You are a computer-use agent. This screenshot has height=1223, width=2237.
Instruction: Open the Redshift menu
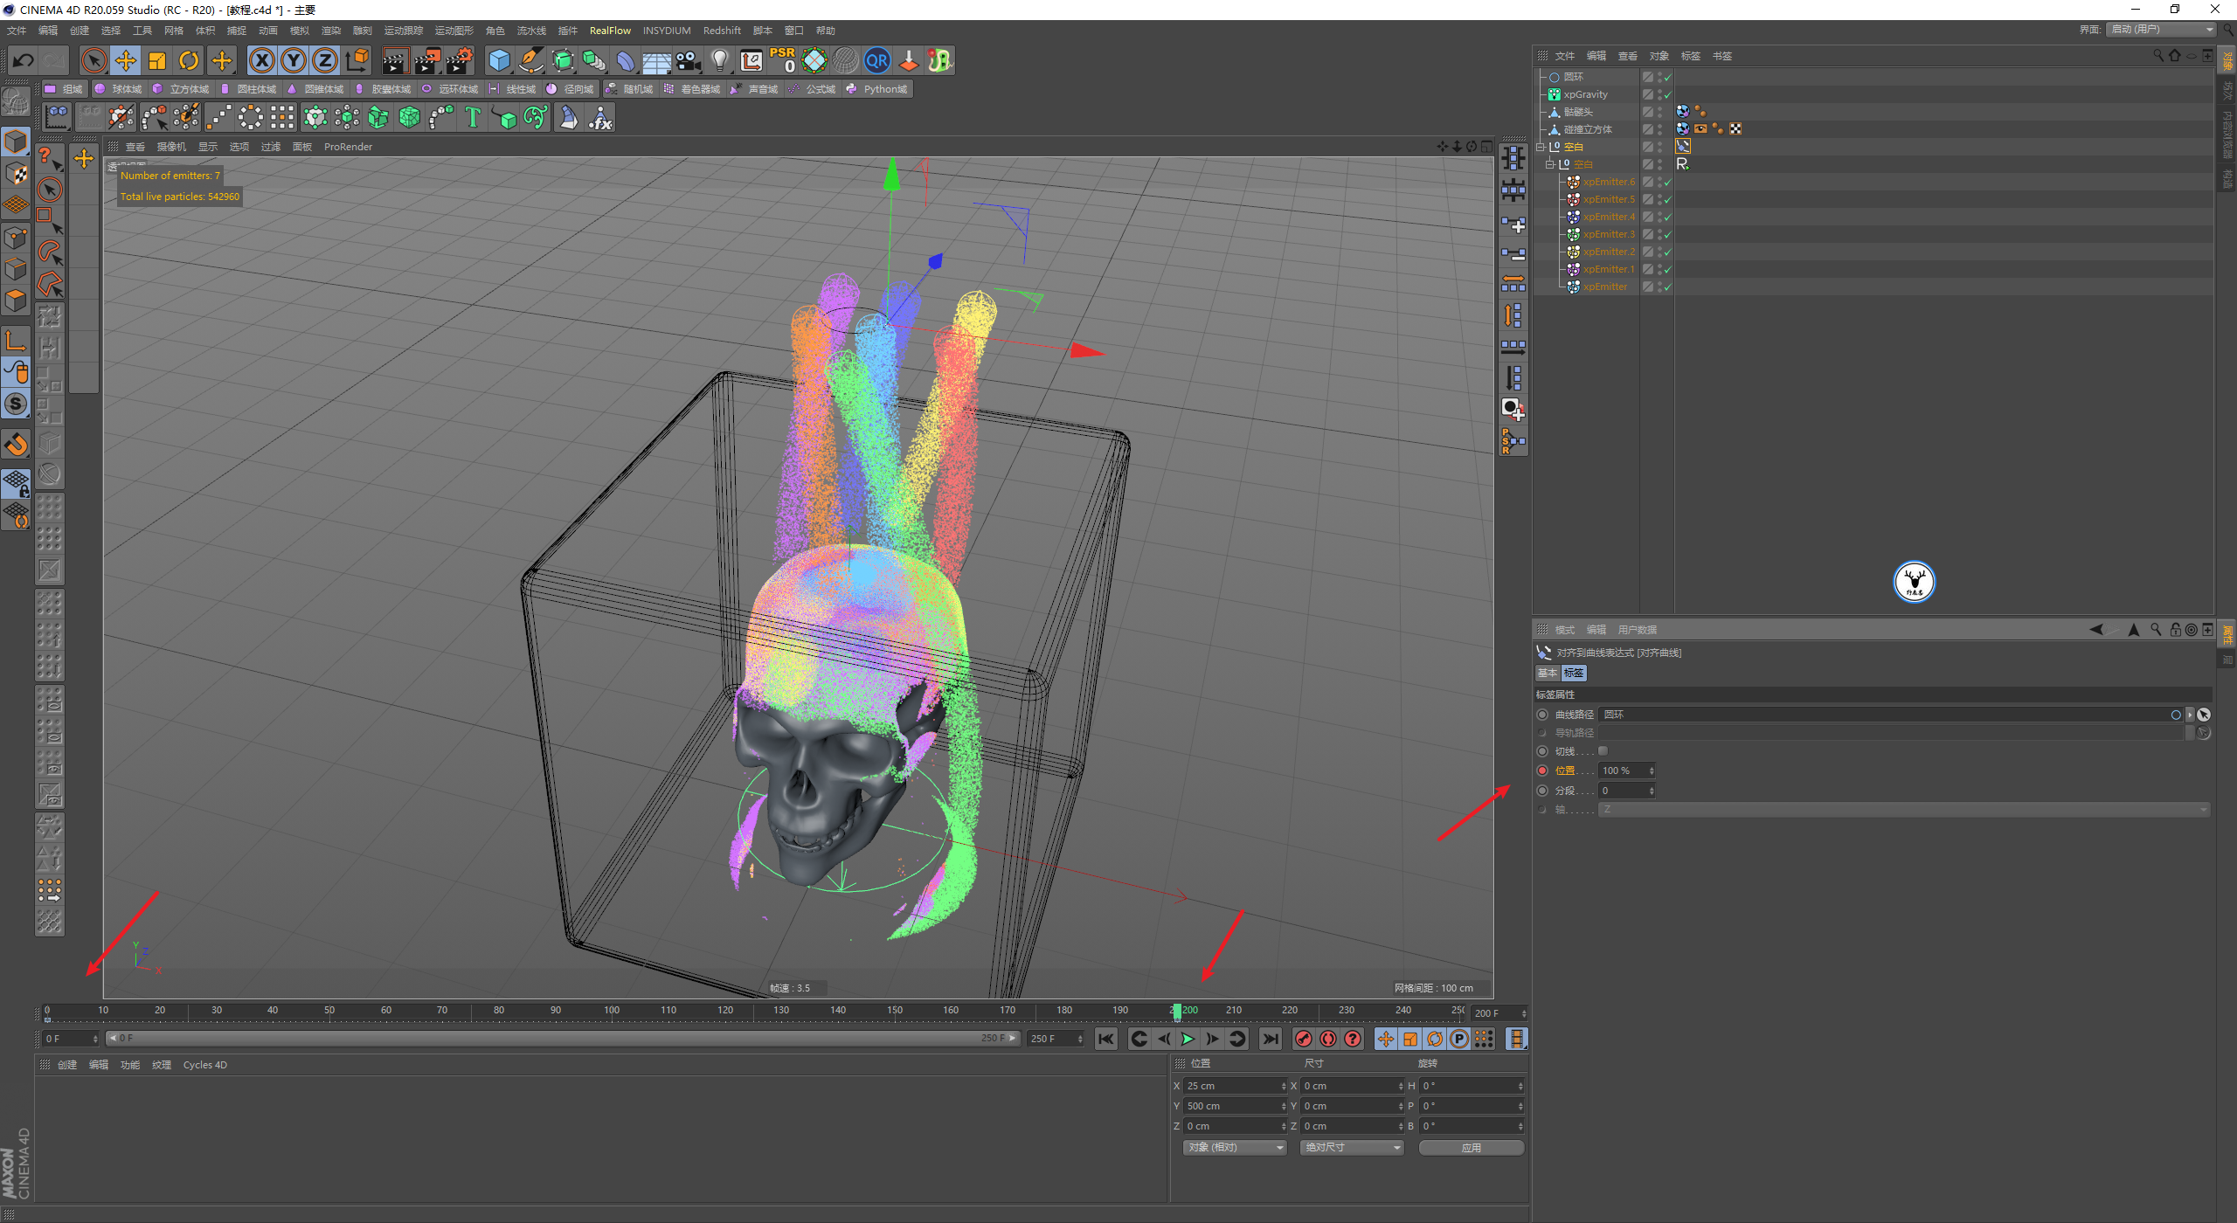722,31
